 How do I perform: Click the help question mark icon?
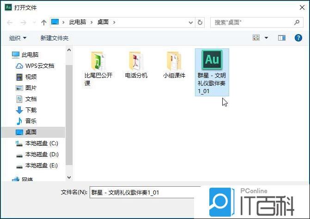pyautogui.click(x=298, y=38)
